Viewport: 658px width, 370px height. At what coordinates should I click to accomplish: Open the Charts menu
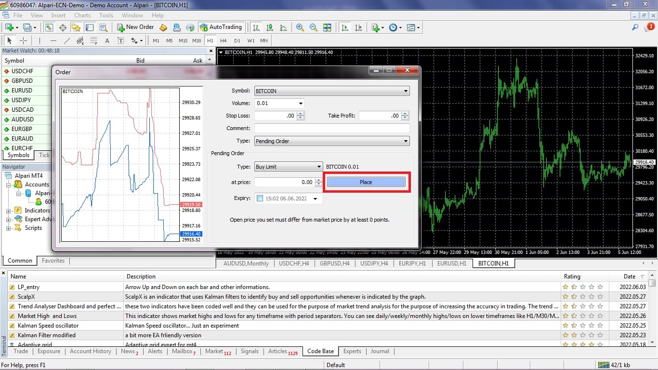(x=82, y=15)
